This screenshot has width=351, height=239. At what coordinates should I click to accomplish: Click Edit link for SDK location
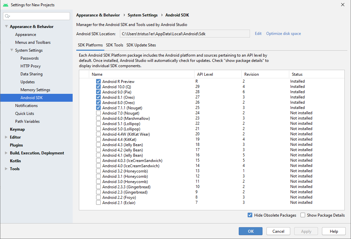point(258,34)
